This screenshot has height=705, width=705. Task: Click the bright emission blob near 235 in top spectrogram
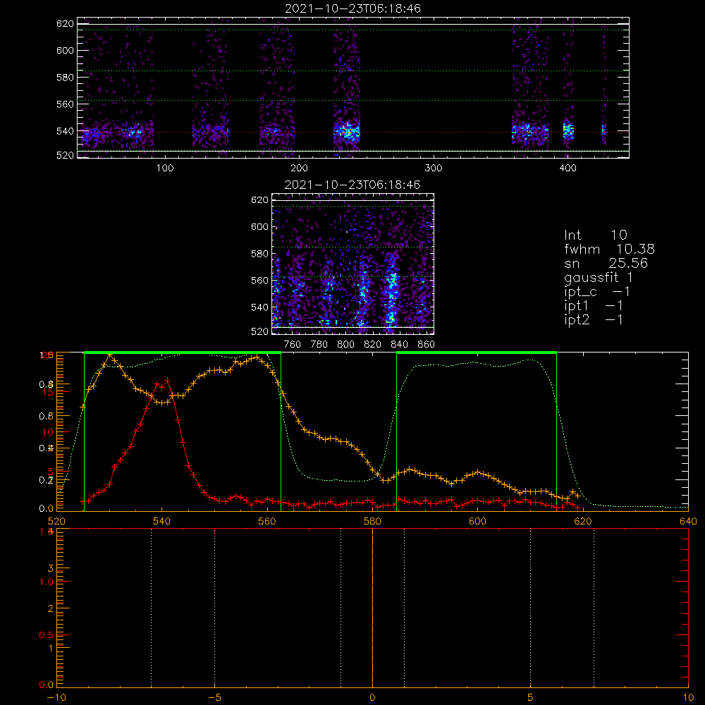pyautogui.click(x=347, y=133)
